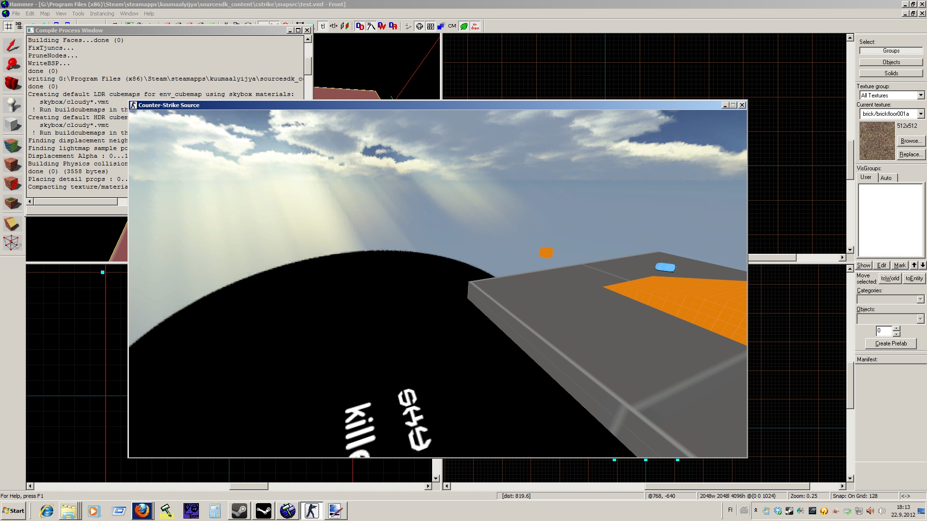927x521 pixels.
Task: Open Toggle Texture Application tool
Action: tap(13, 145)
